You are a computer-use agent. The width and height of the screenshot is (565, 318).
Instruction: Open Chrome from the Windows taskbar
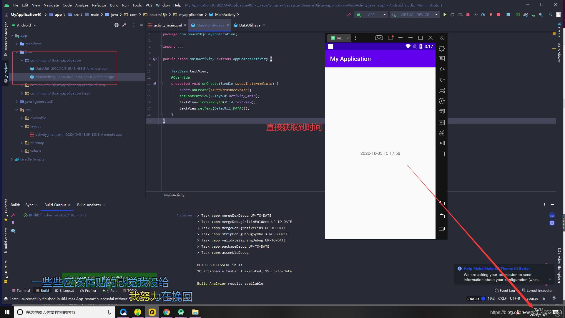coord(167,312)
